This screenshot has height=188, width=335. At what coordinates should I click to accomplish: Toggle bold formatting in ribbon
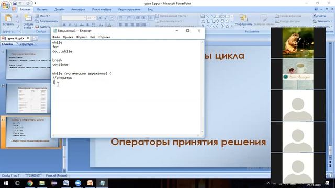[64, 25]
